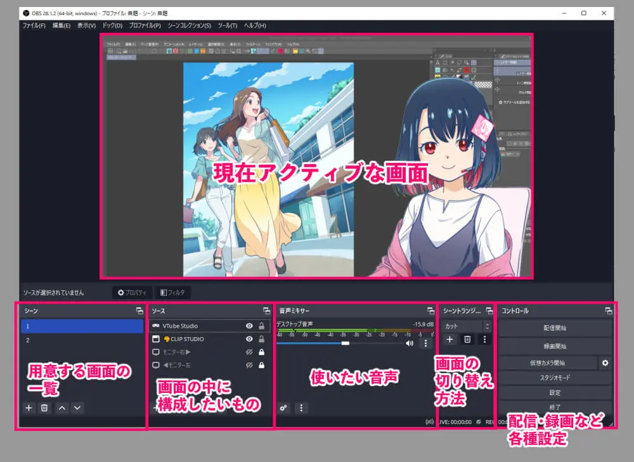
Task: Open the ドック(D) menu
Action: click(x=112, y=25)
